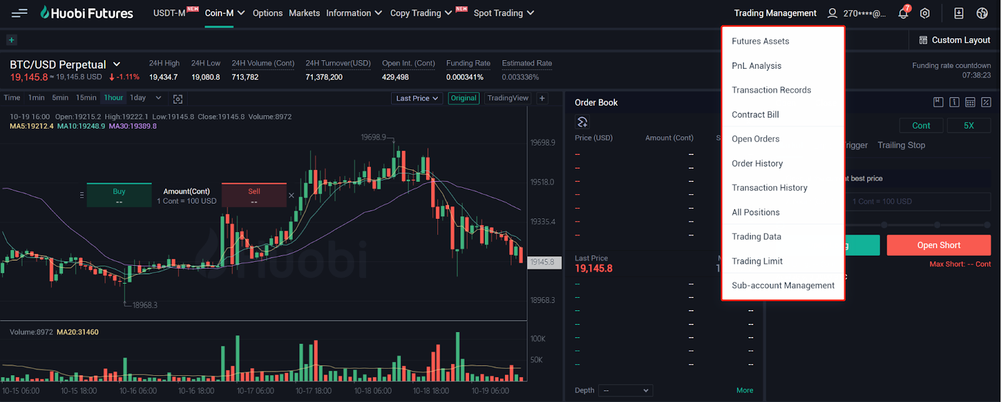Open the bookmark guide icon in the order panel
This screenshot has height=402, width=1001.
coord(938,102)
